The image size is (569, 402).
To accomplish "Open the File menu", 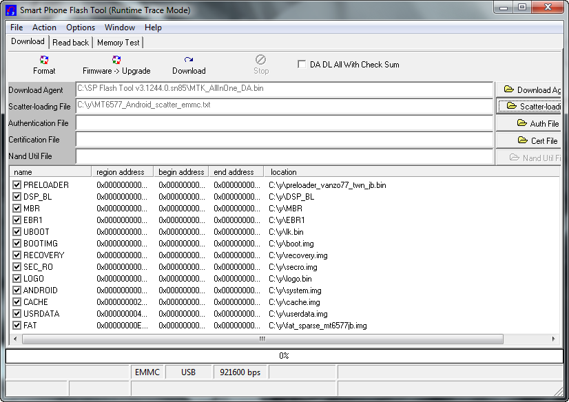I will pos(17,28).
